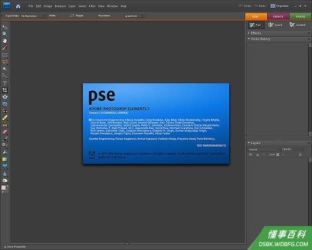This screenshot has height=250, width=312.
Task: Select Full edit mode
Action: pos(256,25)
